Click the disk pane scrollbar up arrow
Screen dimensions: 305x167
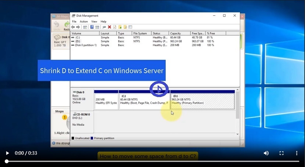(237, 90)
